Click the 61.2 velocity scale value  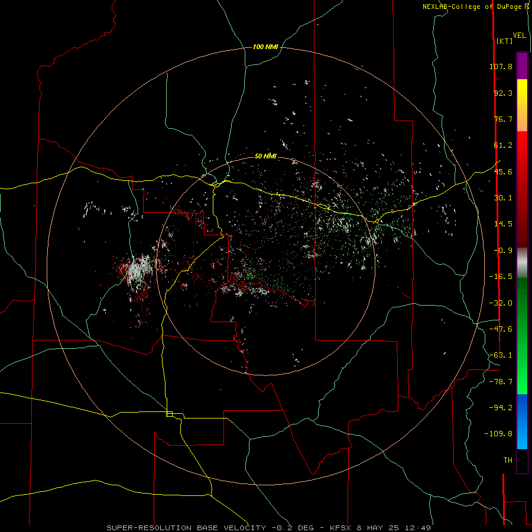(503, 145)
